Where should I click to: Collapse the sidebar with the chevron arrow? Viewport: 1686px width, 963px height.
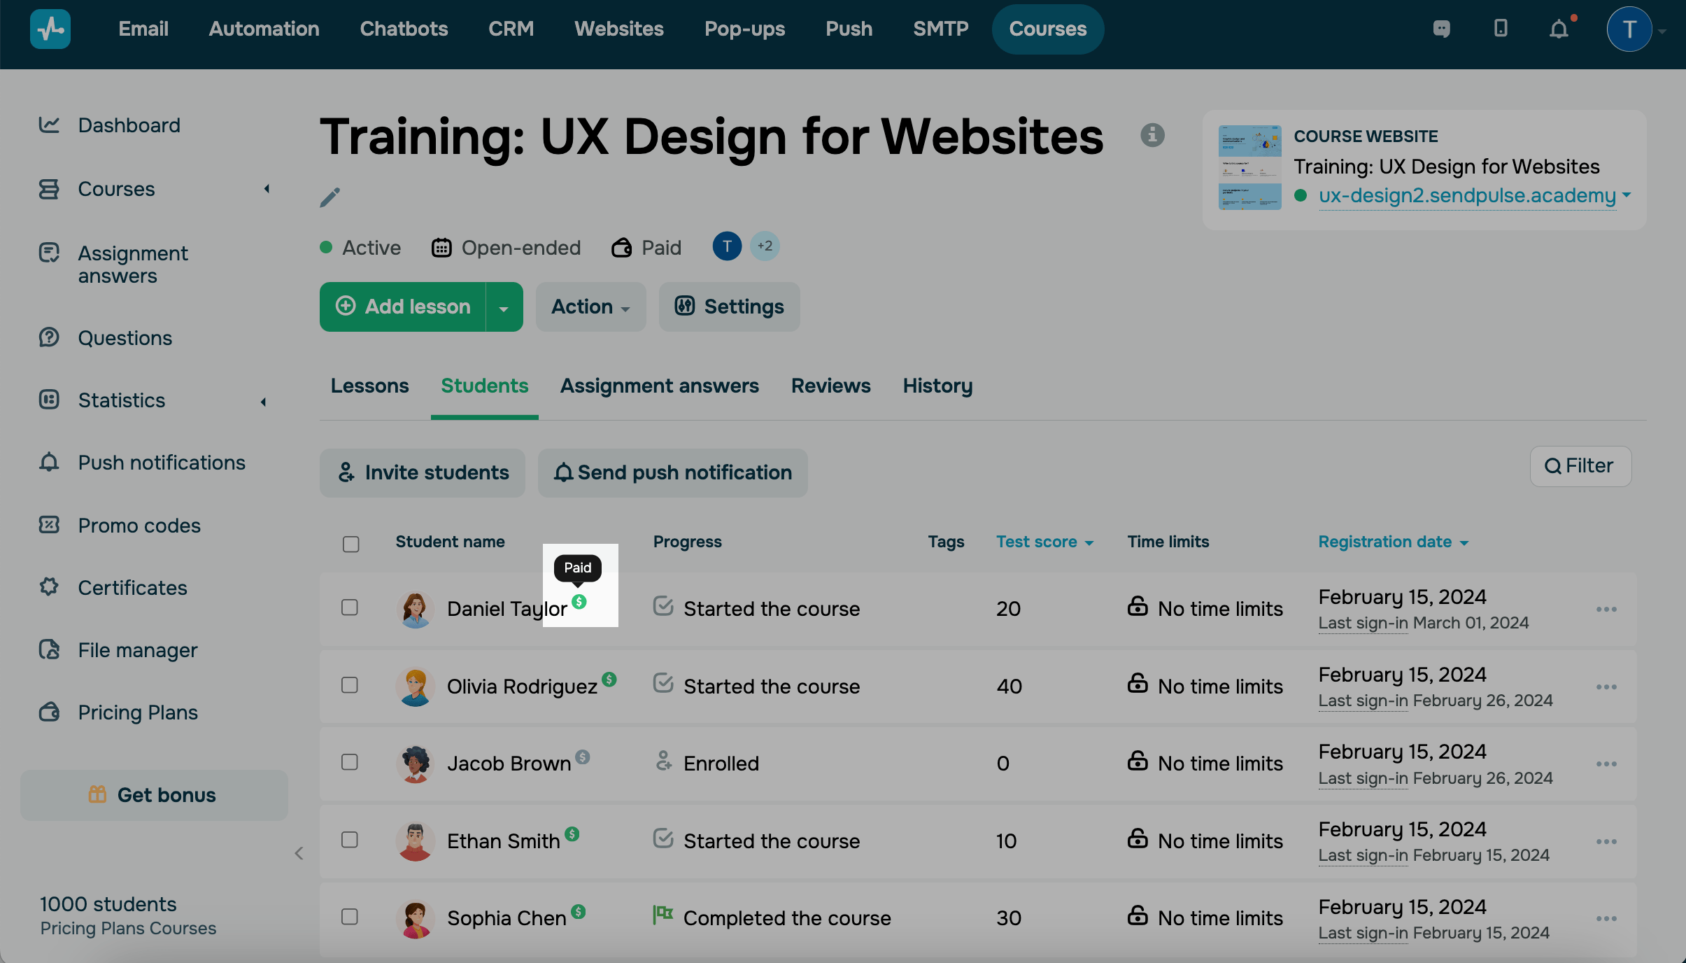pyautogui.click(x=299, y=853)
